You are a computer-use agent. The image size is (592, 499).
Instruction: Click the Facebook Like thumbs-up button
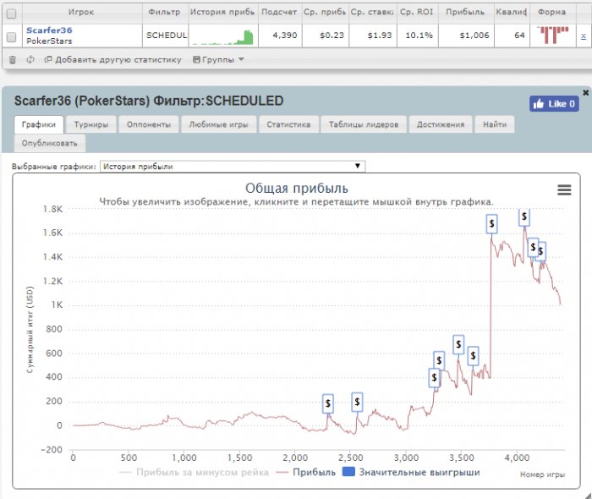click(x=554, y=104)
